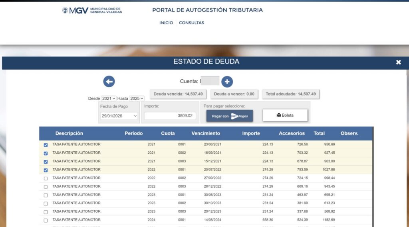Print the Boleta

285,115
